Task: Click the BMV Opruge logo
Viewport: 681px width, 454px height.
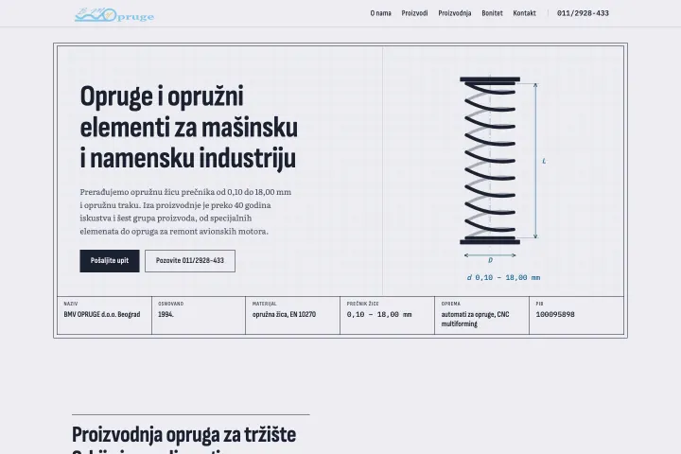Action: (x=114, y=15)
